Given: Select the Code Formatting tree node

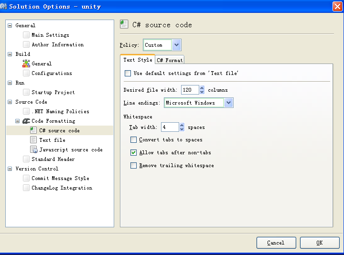Looking at the screenshot, I should [x=54, y=121].
